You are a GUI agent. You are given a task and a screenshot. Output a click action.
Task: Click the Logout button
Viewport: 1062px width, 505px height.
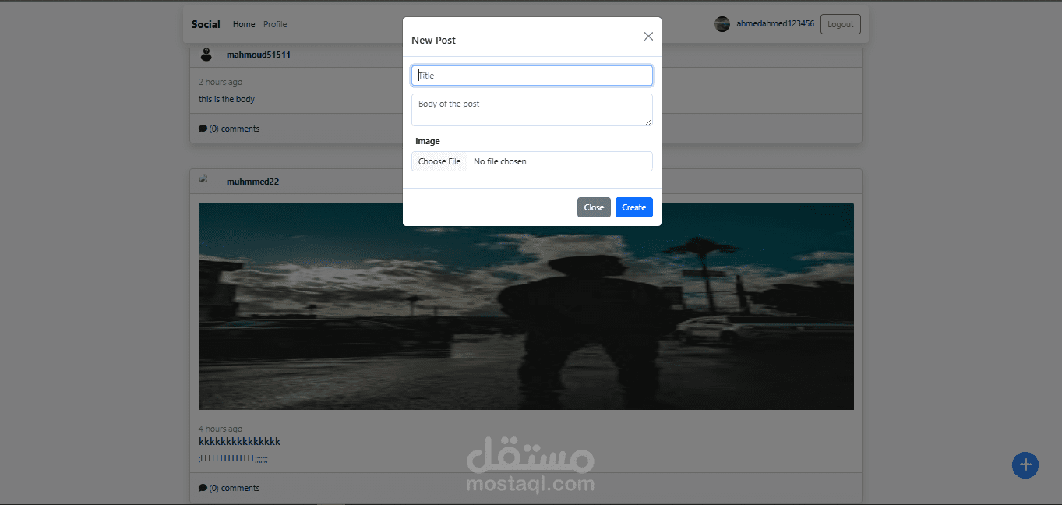[841, 24]
